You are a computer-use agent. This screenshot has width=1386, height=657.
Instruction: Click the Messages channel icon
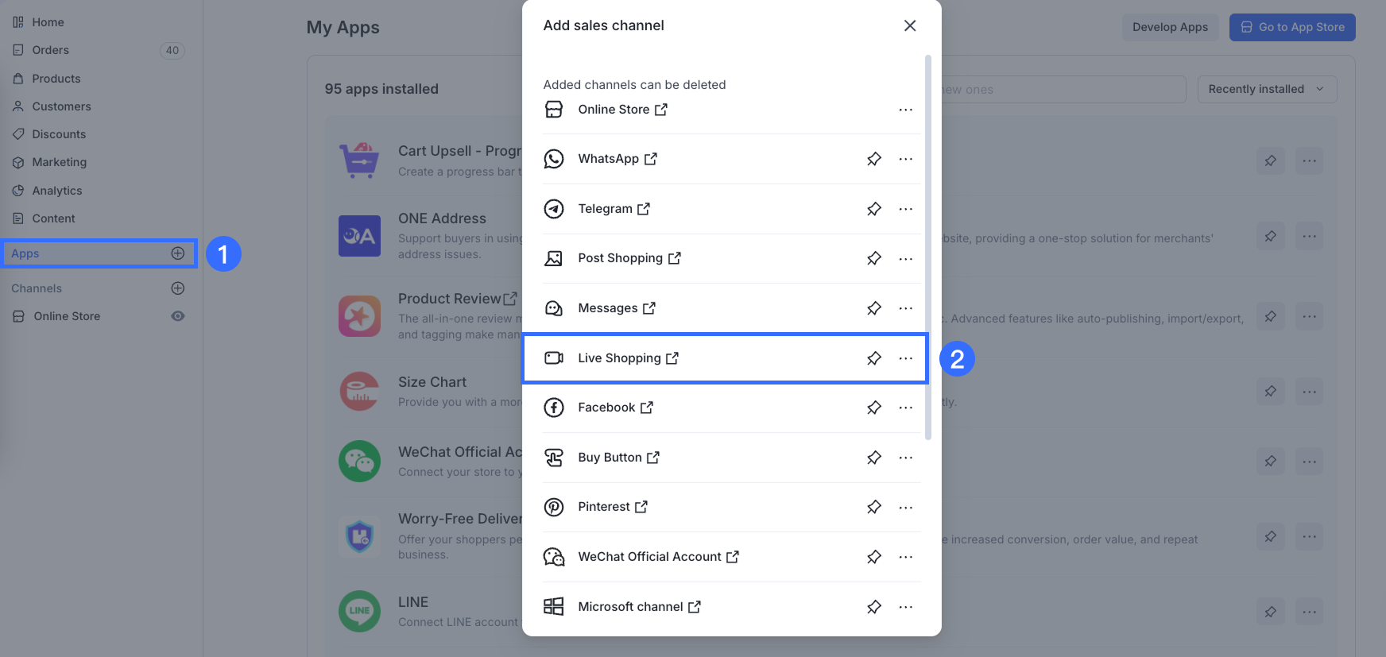click(x=554, y=308)
